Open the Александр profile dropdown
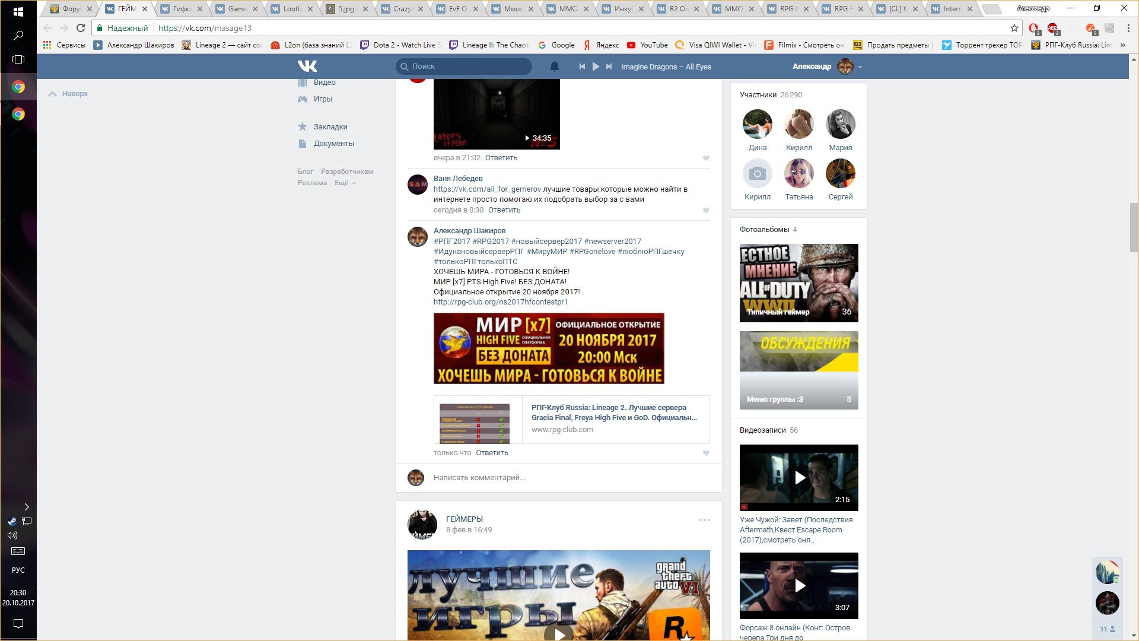This screenshot has width=1139, height=641. pyautogui.click(x=827, y=66)
